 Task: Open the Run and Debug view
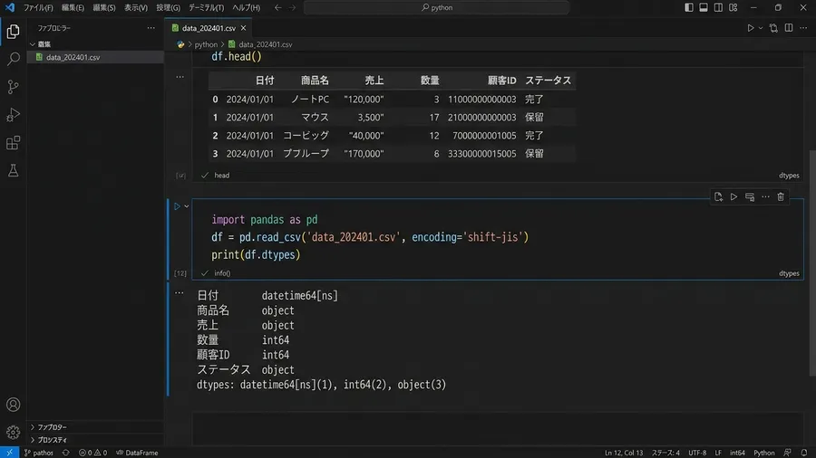13,115
